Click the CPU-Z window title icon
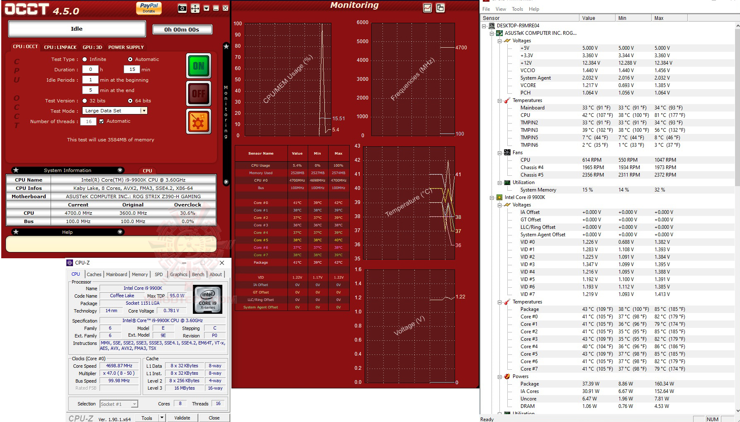The width and height of the screenshot is (740, 422). (70, 263)
